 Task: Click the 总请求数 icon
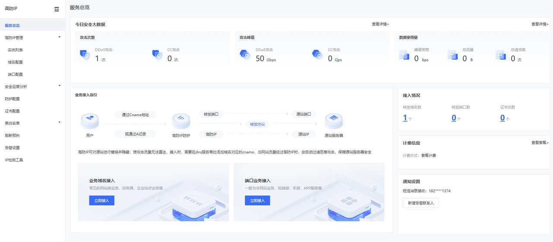tap(501, 55)
